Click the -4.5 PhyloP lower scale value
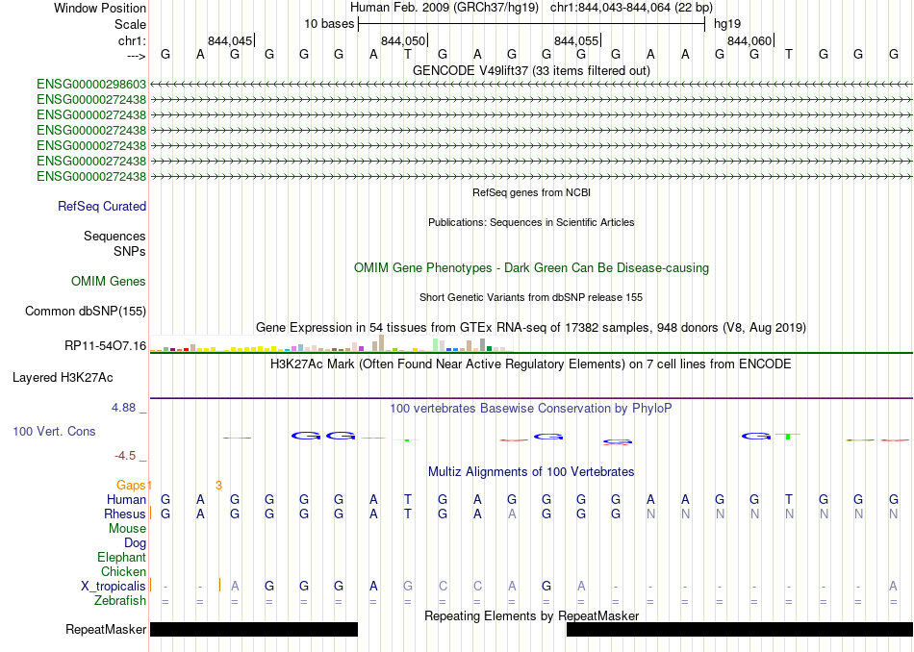Viewport: 914px width, 652px height. (125, 456)
